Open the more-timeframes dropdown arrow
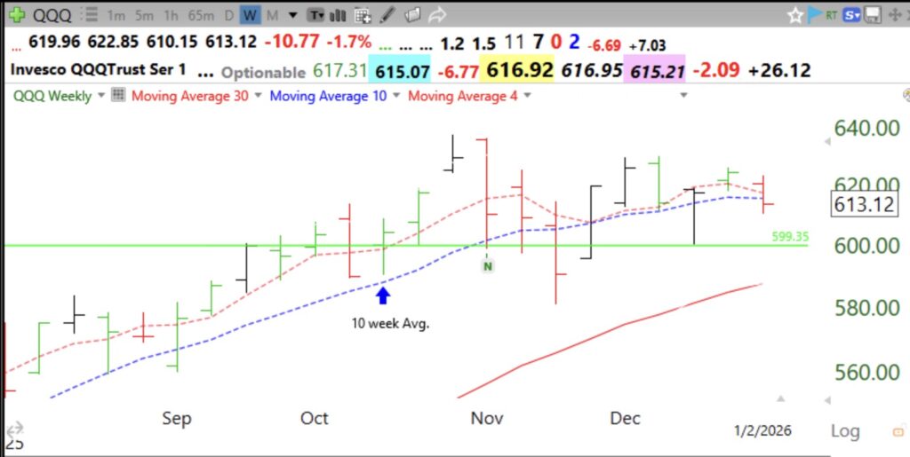 (293, 16)
